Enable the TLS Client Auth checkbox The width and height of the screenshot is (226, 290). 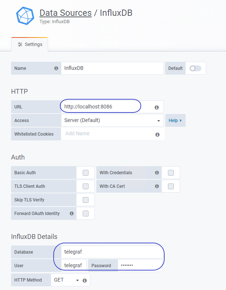point(86,186)
